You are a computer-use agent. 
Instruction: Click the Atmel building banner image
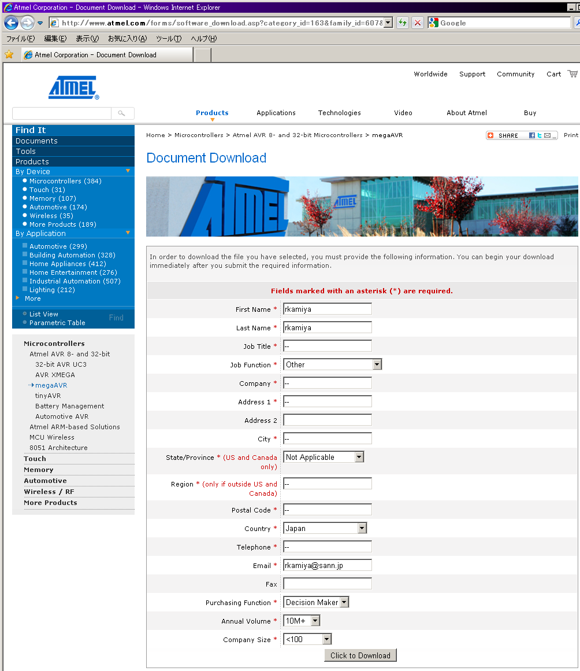(362, 207)
